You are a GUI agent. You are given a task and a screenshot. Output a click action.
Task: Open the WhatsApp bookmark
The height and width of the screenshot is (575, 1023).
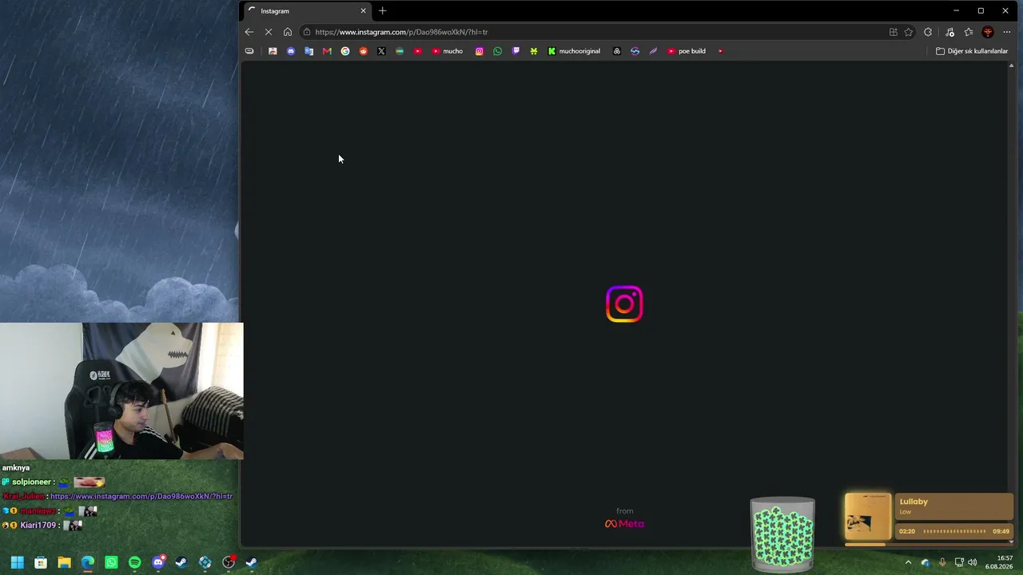[498, 51]
